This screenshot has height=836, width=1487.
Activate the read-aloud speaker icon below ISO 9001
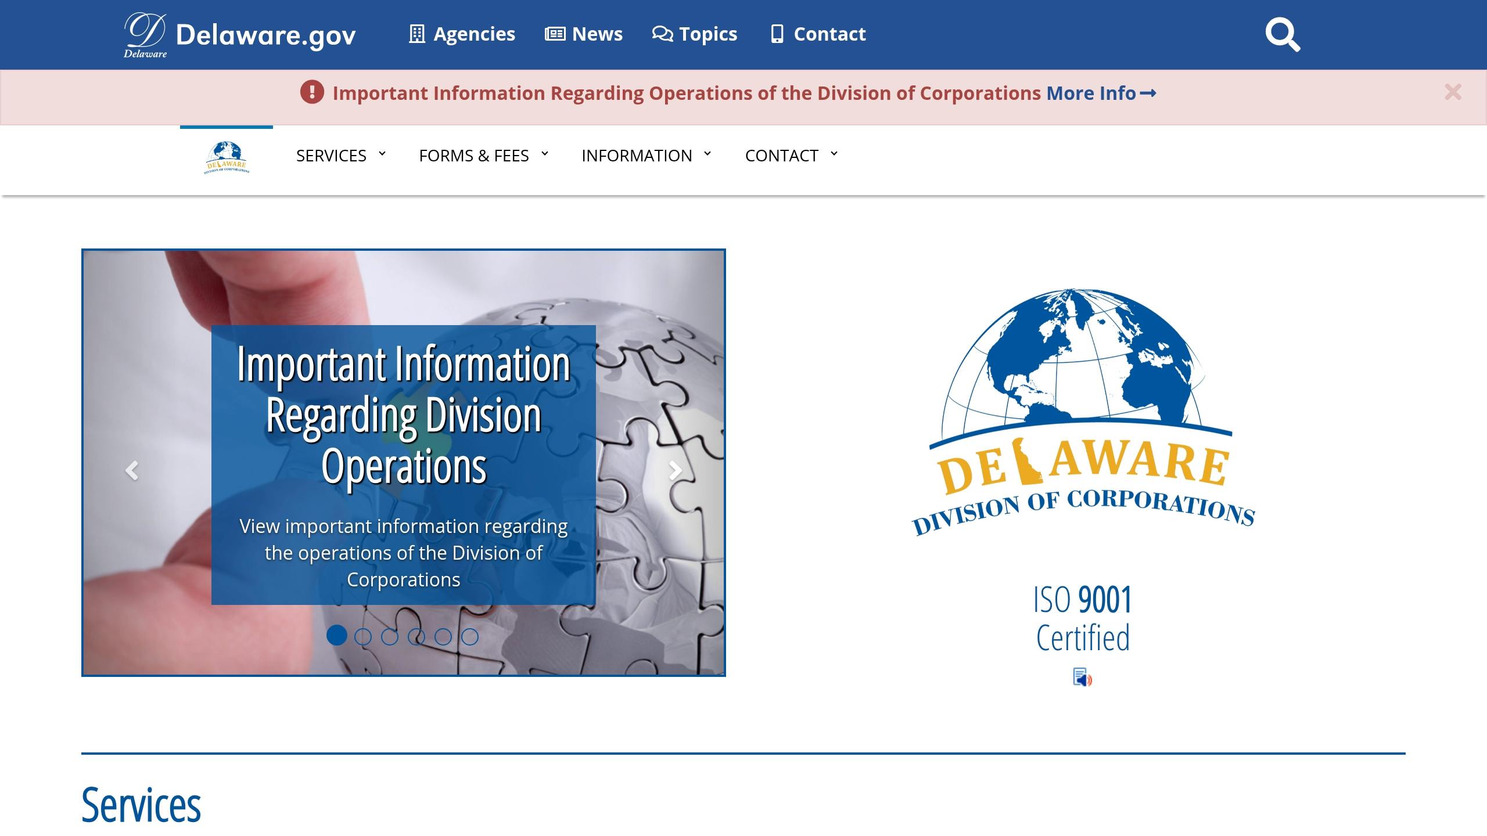coord(1082,678)
